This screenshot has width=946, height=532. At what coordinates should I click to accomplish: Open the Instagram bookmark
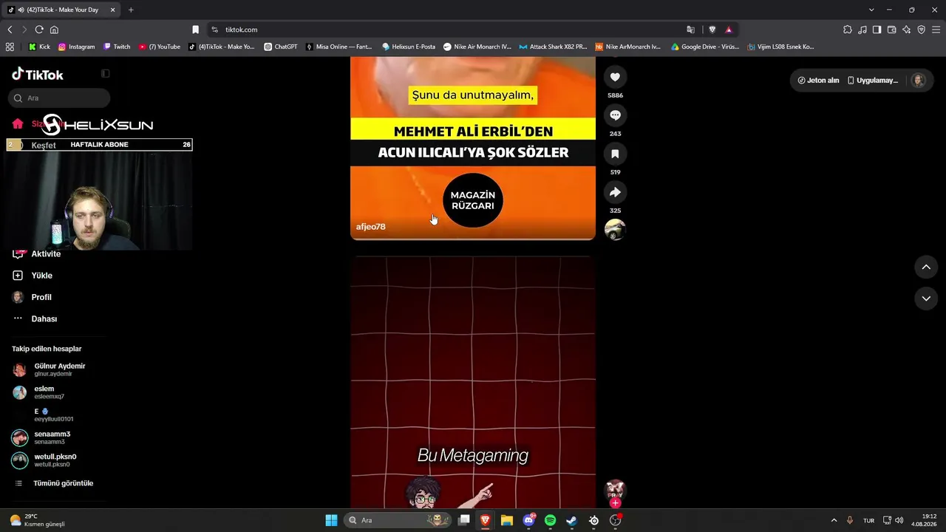(77, 47)
